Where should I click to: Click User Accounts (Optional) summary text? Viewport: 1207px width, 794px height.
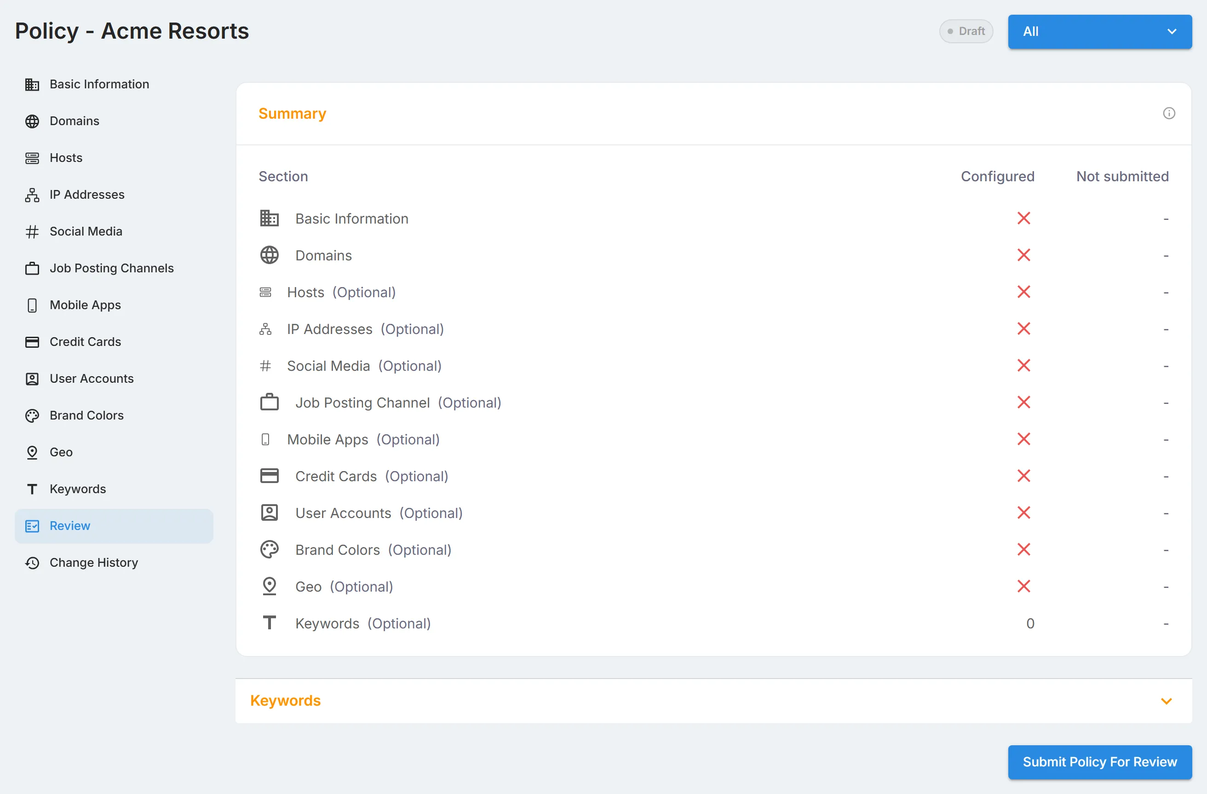(x=379, y=513)
